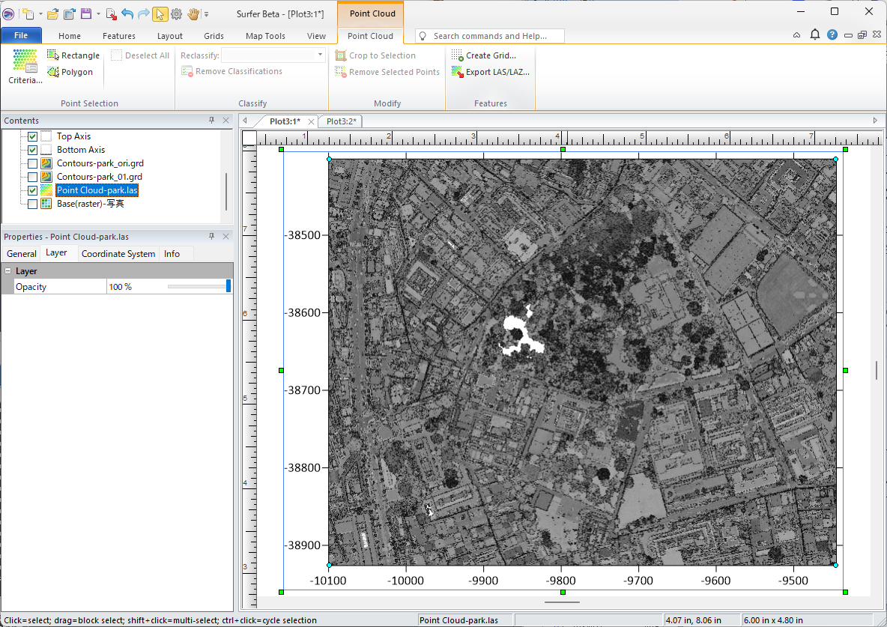Click the Undo arrow in toolbar
Screen dimensions: 887x627
[127, 13]
